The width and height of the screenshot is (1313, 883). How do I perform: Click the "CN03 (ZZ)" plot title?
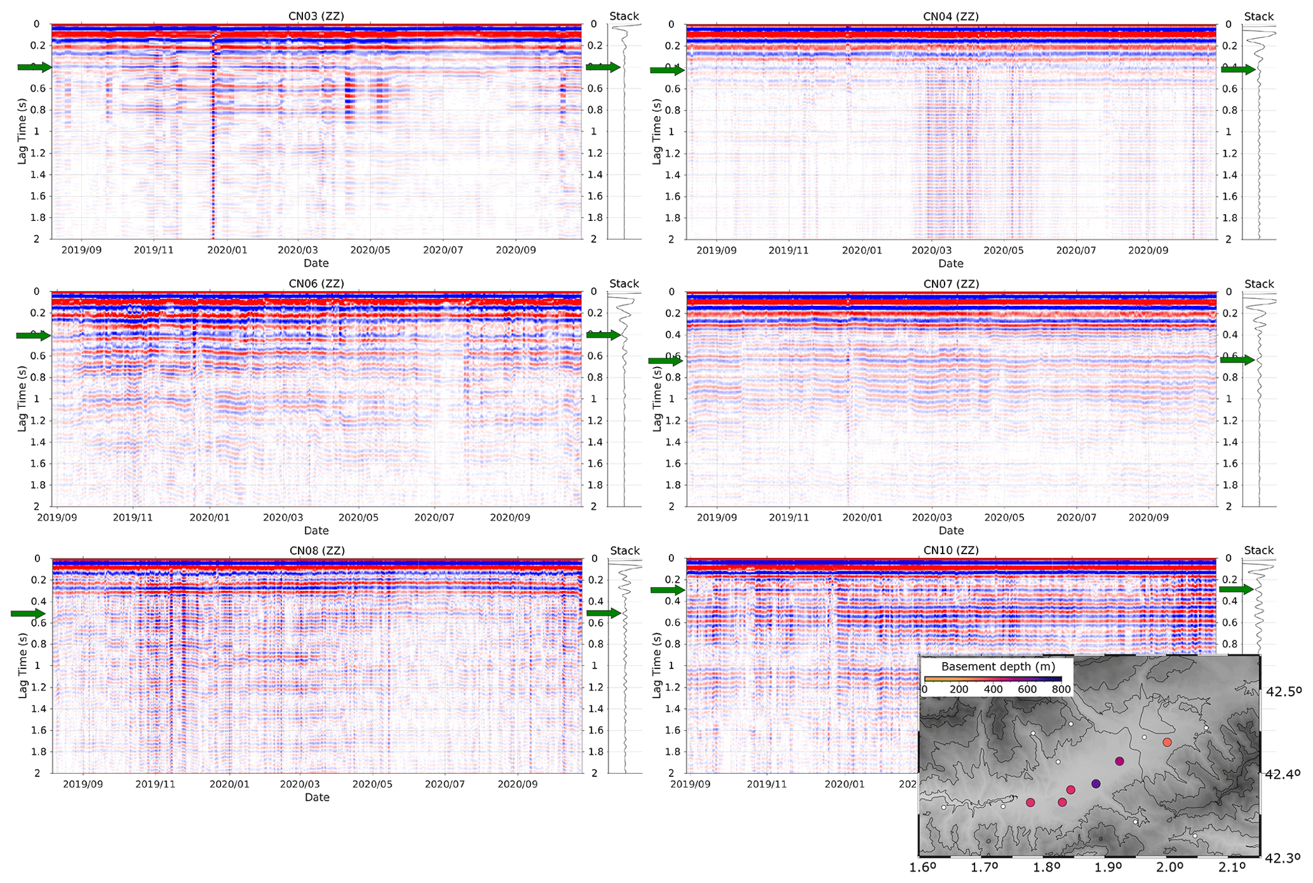[316, 16]
